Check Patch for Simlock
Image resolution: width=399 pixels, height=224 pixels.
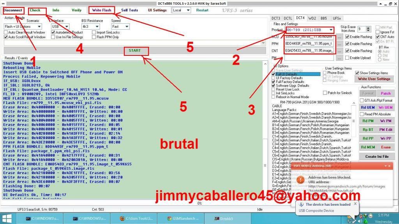(325, 93)
